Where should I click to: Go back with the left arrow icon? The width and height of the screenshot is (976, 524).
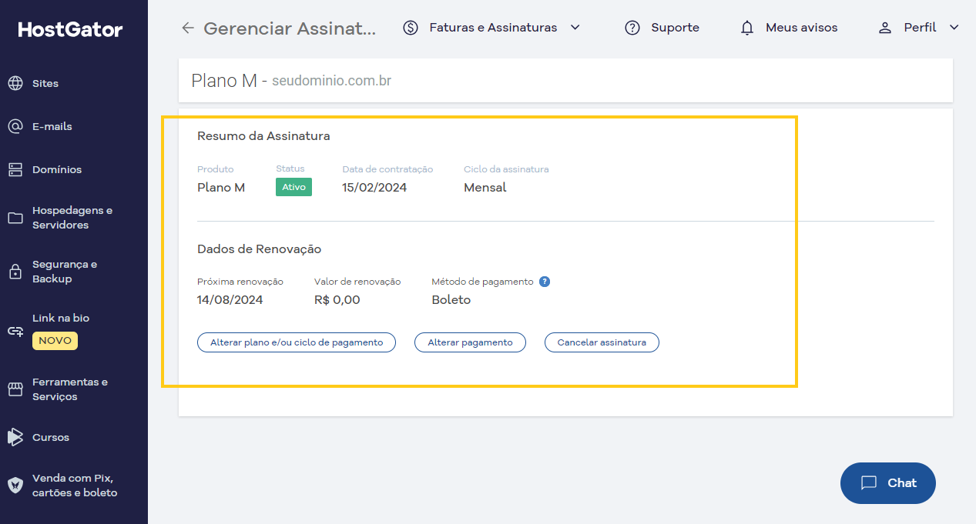click(x=188, y=28)
